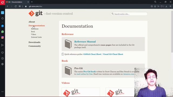This screenshot has height=97, width=173.
Task: Open the Reference Manual link
Action: coord(85,41)
